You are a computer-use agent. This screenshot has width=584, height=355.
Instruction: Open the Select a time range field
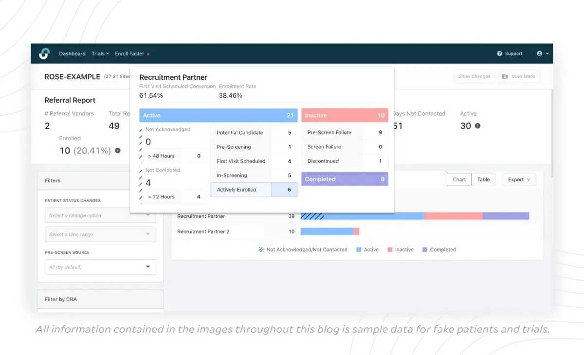pos(100,234)
